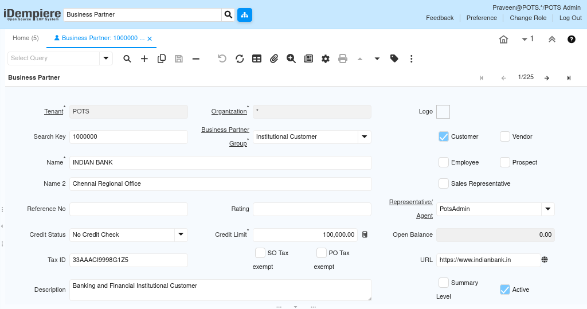Screen dimensions: 587x309
Task: Open Credit Status dropdown arrow
Action: click(181, 234)
